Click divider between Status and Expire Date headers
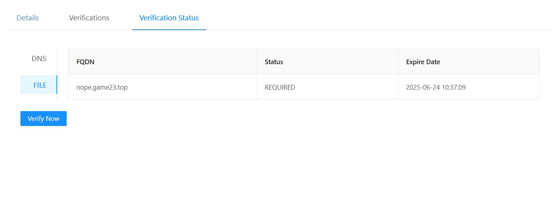553x205 pixels. (x=398, y=62)
